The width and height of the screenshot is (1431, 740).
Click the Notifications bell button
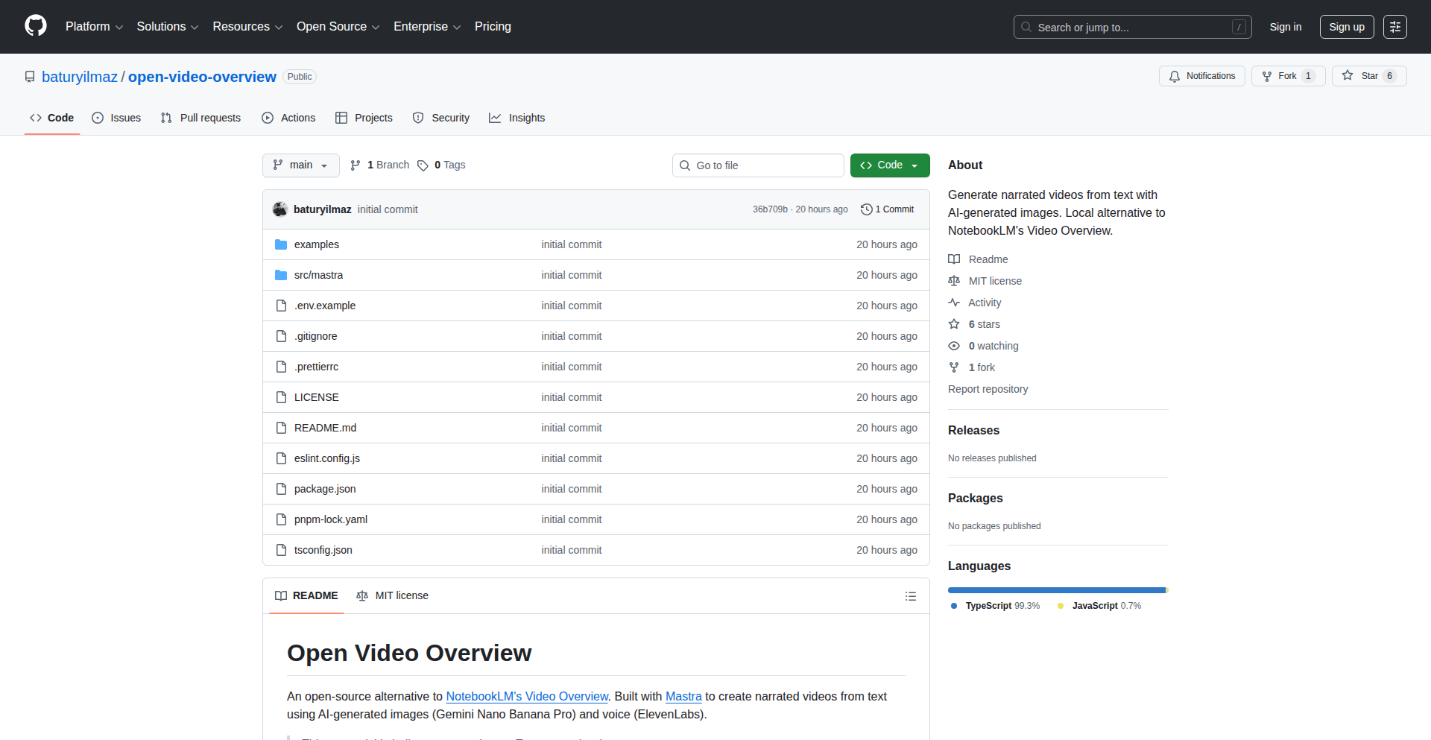click(1201, 76)
